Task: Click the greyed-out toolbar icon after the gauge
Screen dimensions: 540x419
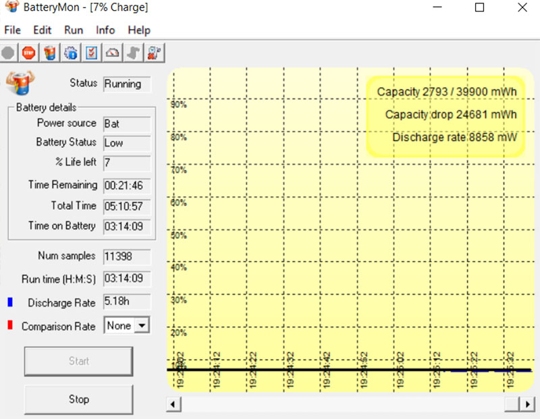Action: 134,52
